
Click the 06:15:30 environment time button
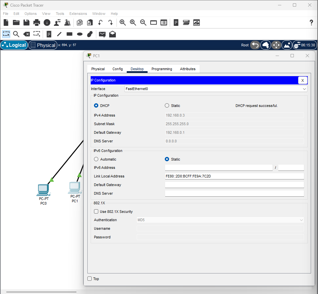[305, 45]
